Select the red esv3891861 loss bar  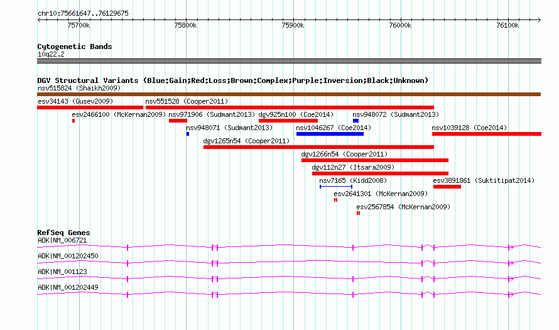pyautogui.click(x=447, y=187)
